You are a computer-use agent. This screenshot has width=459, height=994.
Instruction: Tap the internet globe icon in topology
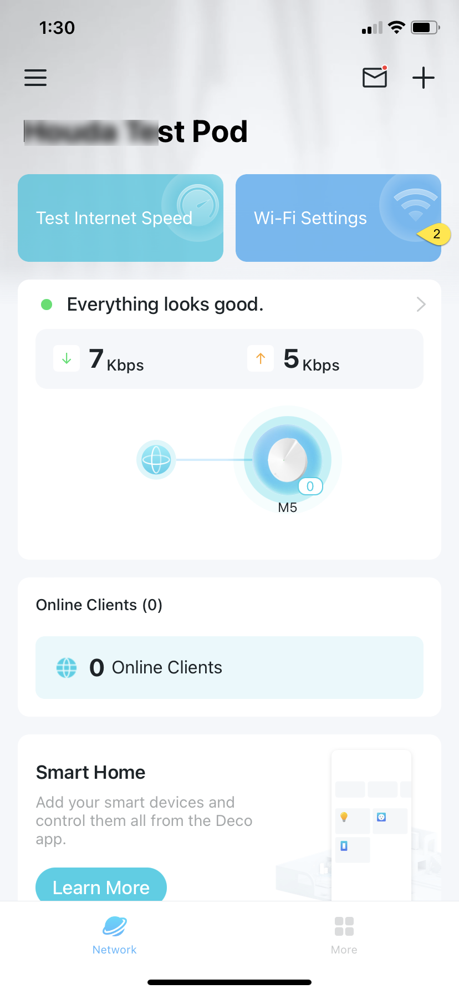pos(156,460)
